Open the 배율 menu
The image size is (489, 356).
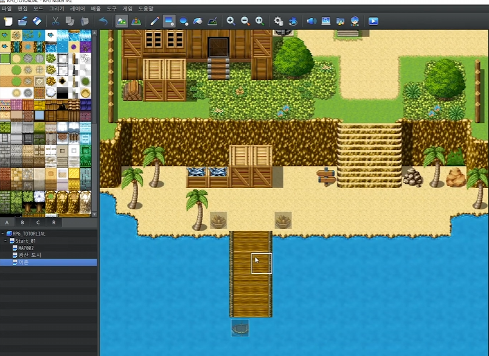click(x=95, y=9)
